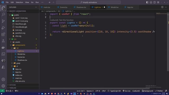Image resolution: width=169 pixels, height=95 pixels.
Task: Switch to the main.tsx tab
Action: point(47,7)
